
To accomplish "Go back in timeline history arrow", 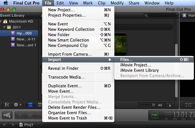I will (x=4, y=125).
